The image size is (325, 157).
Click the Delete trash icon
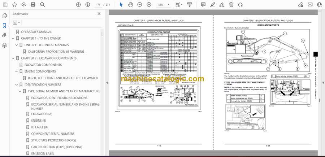point(231,5)
